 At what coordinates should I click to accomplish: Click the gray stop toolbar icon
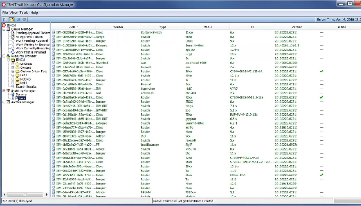[x=24, y=19]
